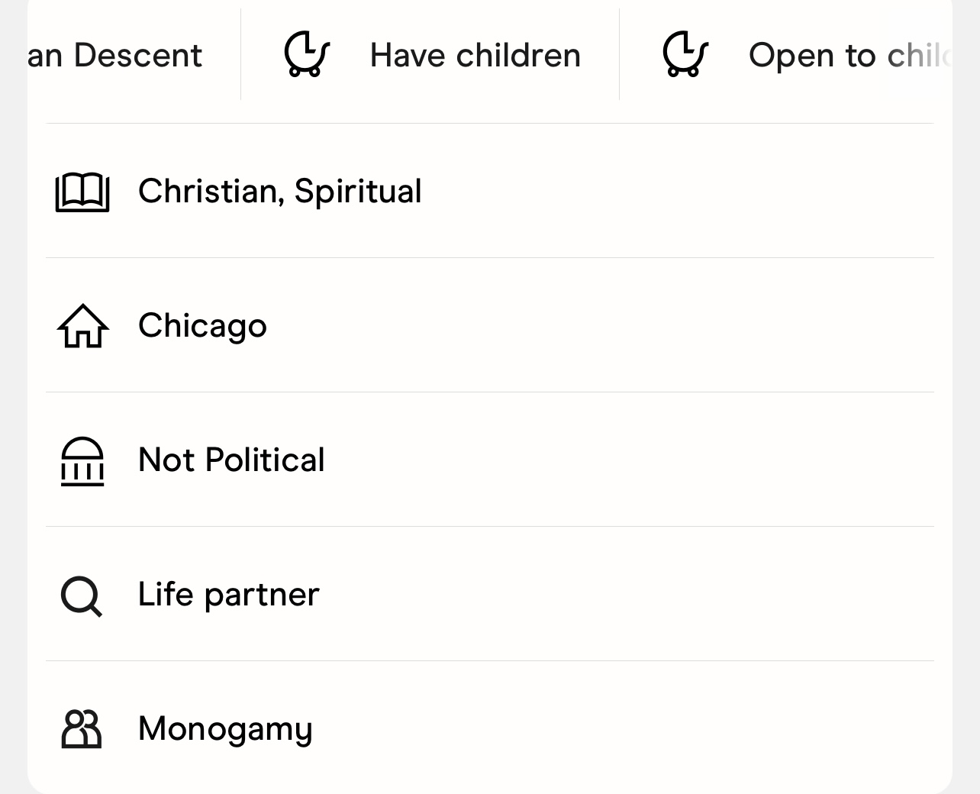Select the Monogamy text
The width and height of the screenshot is (980, 794).
(x=225, y=729)
